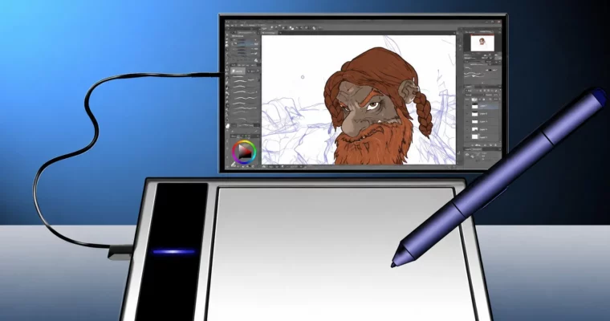Click the Navigator preview thumbnail of the dwarf

point(482,43)
